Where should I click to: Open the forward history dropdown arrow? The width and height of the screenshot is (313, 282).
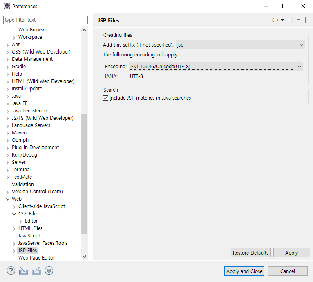click(298, 20)
